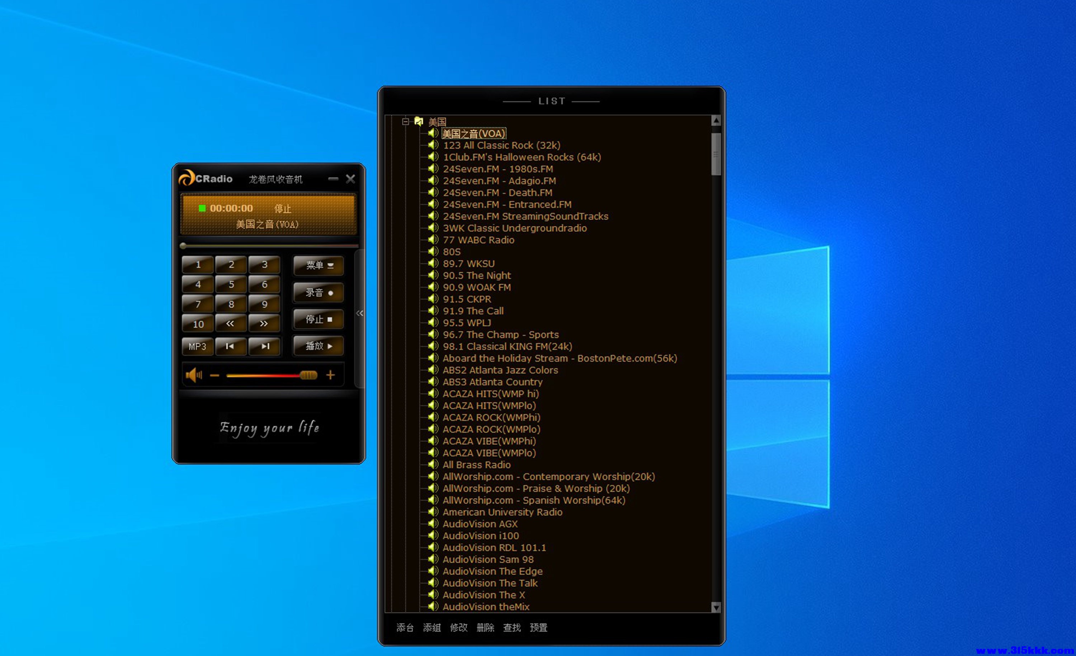Image resolution: width=1076 pixels, height=656 pixels.
Task: Click speaker icon beside 3WK Classic Undergroundradio
Action: tap(433, 228)
